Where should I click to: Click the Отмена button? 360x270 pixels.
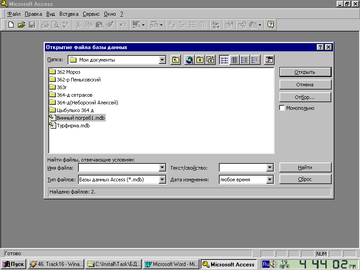pyautogui.click(x=305, y=85)
